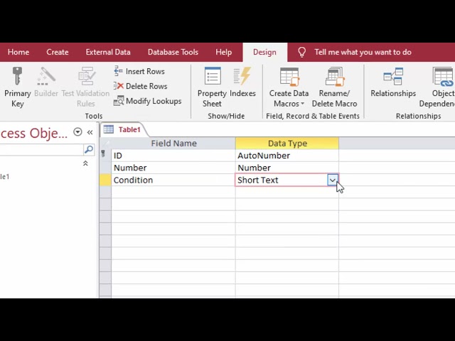This screenshot has width=455, height=341.
Task: Set field as Primary Key
Action: tap(17, 87)
